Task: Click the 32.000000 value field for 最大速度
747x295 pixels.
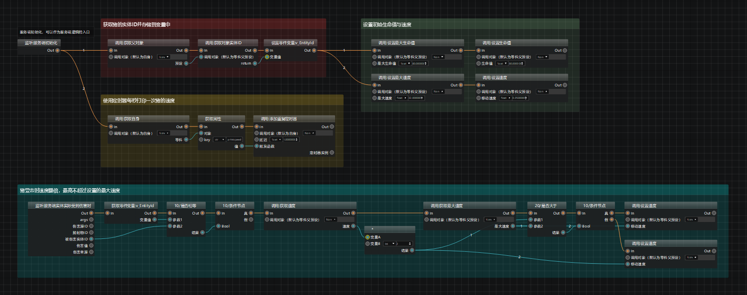Action: click(x=416, y=98)
